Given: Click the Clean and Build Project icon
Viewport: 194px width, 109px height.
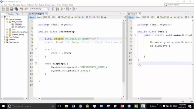Looking at the screenshot, I should pos(57,9).
